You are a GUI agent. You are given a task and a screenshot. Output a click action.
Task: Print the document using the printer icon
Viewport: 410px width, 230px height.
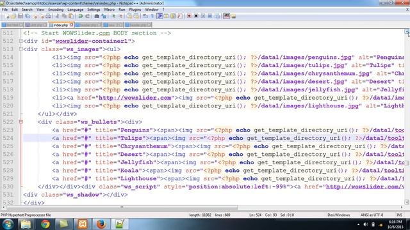coord(49,16)
